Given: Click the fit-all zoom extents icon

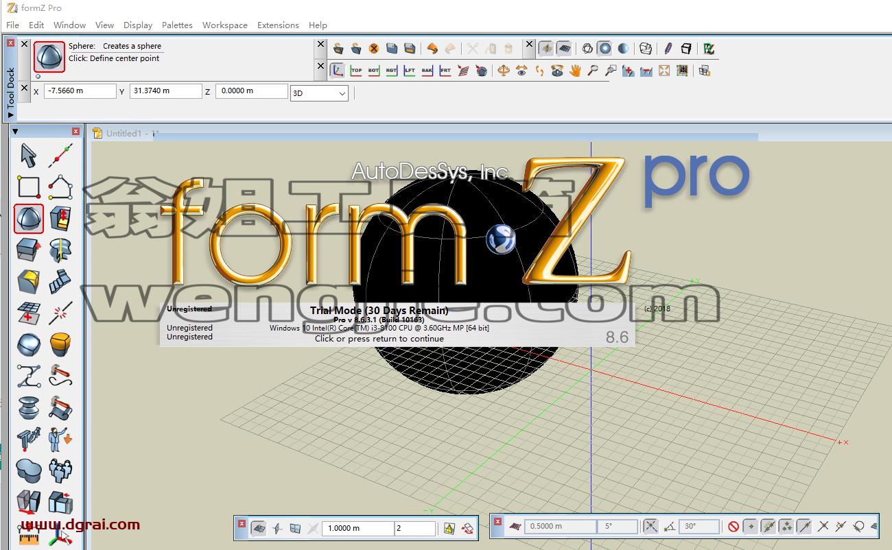Looking at the screenshot, I should [664, 70].
